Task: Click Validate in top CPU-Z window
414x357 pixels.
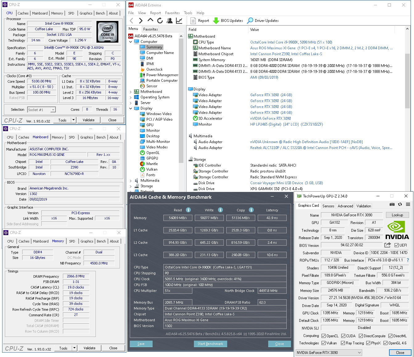Action: (x=88, y=120)
